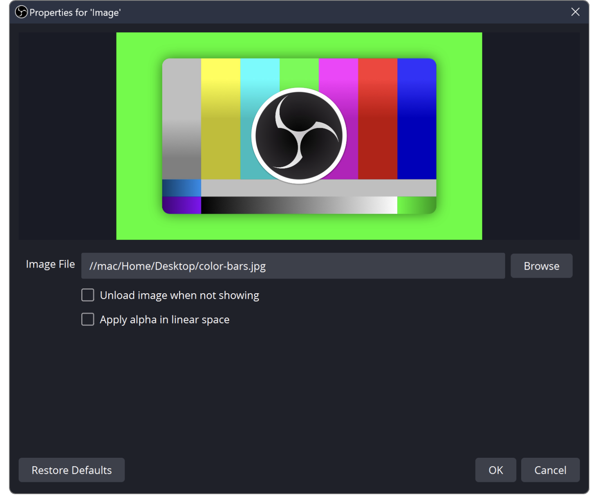Viewport: 600px width, 504px height.
Task: Close the Properties dialog with the X
Action: click(x=575, y=12)
